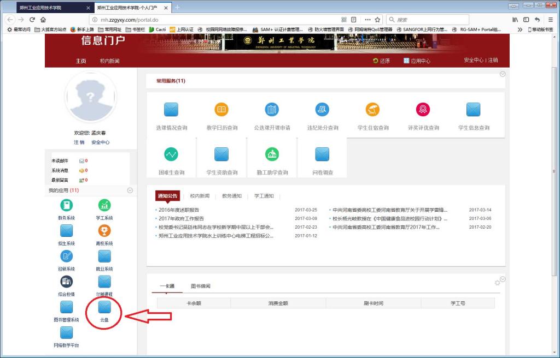The width and height of the screenshot is (560, 358).
Task: Collapse 常用服务 panel chevron
Action: tap(503, 74)
